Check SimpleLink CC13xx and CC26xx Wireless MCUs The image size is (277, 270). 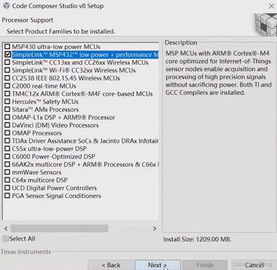click(x=7, y=62)
